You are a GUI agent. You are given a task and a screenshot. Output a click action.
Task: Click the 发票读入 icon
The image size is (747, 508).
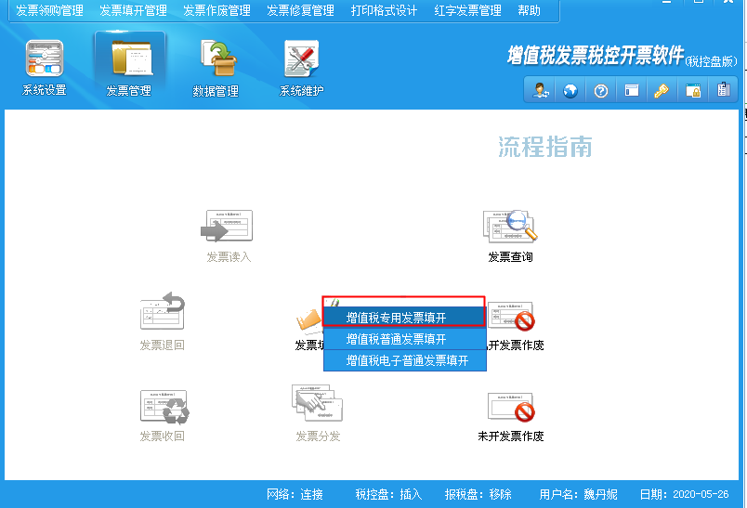pyautogui.click(x=227, y=226)
